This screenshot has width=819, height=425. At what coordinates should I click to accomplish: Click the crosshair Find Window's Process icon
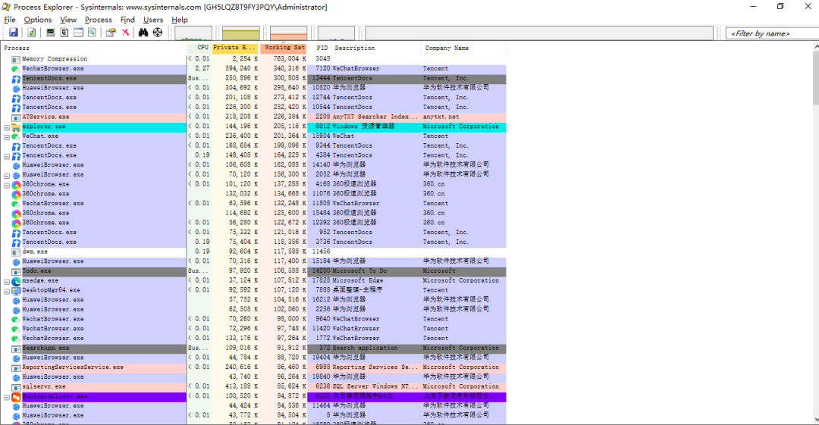click(157, 33)
